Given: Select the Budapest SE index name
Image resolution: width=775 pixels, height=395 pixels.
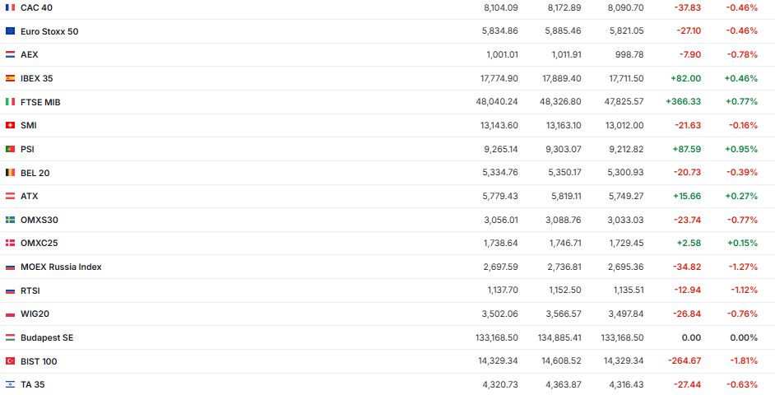Looking at the screenshot, I should click(x=47, y=337).
